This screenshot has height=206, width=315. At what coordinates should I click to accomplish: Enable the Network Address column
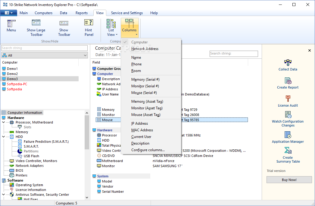(x=151, y=49)
